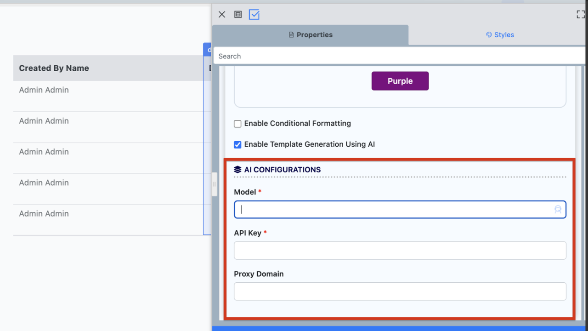Enable Conditional Formatting checkbox
This screenshot has width=588, height=331.
237,124
